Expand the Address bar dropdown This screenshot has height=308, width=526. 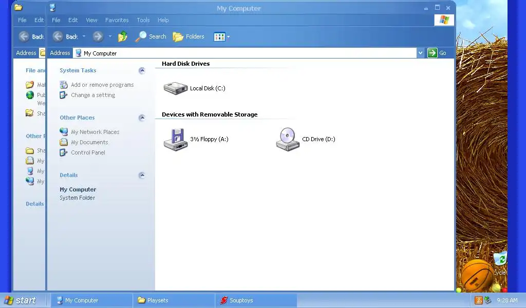click(420, 53)
